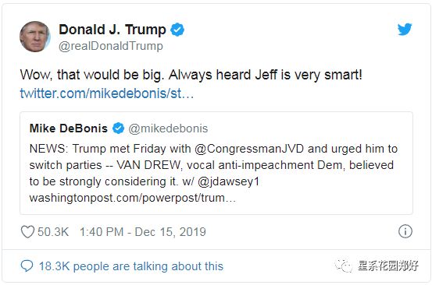Viewport: 432px width, 285px height.
Task: Click Mike DeBonis's verified checkmark badge
Action: 118,128
